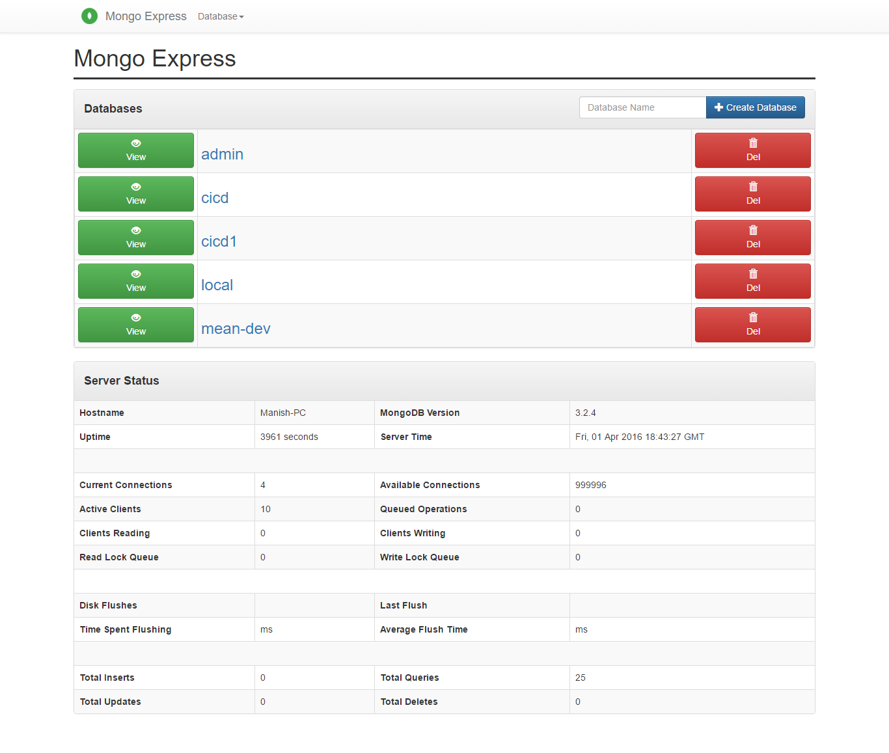This screenshot has height=753, width=889.
Task: Click the trash icon beside the admin database
Action: click(x=752, y=143)
